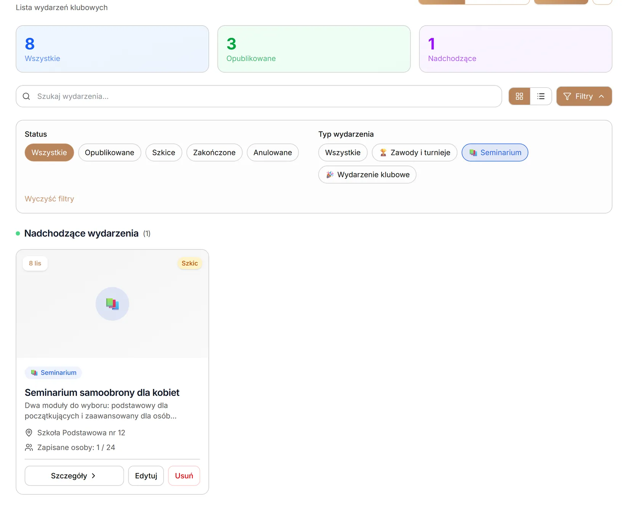Click the Lista wydarzeń klubowych subtitle
The image size is (625, 521).
pyautogui.click(x=62, y=8)
